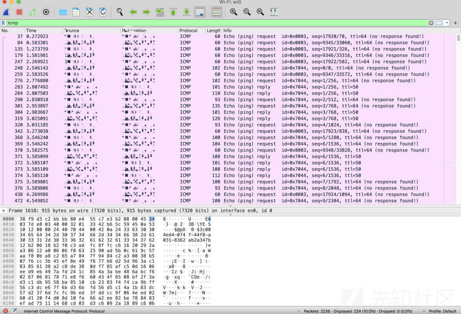The height and width of the screenshot is (314, 461).
Task: Open a capture file
Action: tap(63, 12)
